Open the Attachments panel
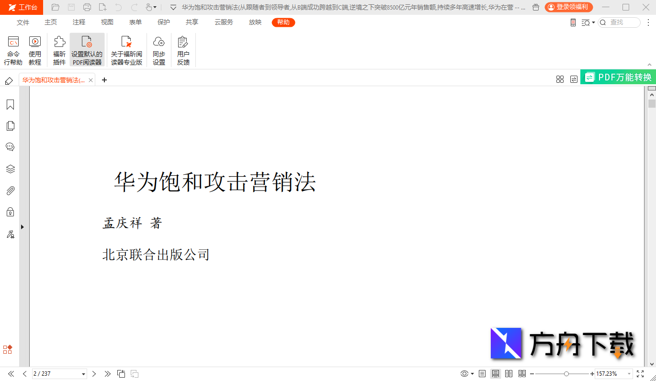This screenshot has height=381, width=656. click(10, 190)
